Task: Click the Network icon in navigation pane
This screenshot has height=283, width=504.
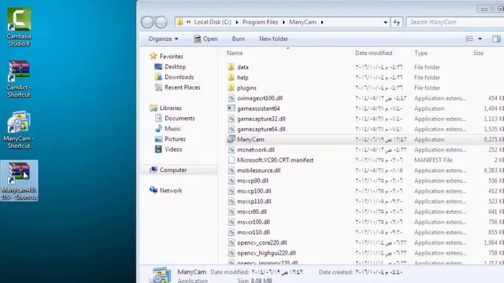Action: click(154, 190)
